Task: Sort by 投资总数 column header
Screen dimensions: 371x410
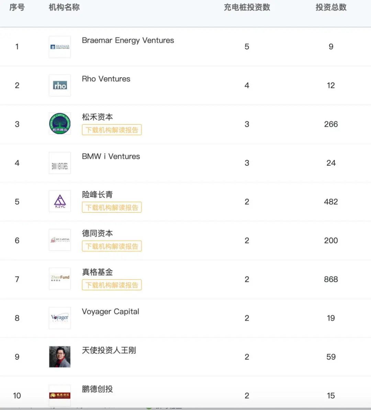Action: 331,7
